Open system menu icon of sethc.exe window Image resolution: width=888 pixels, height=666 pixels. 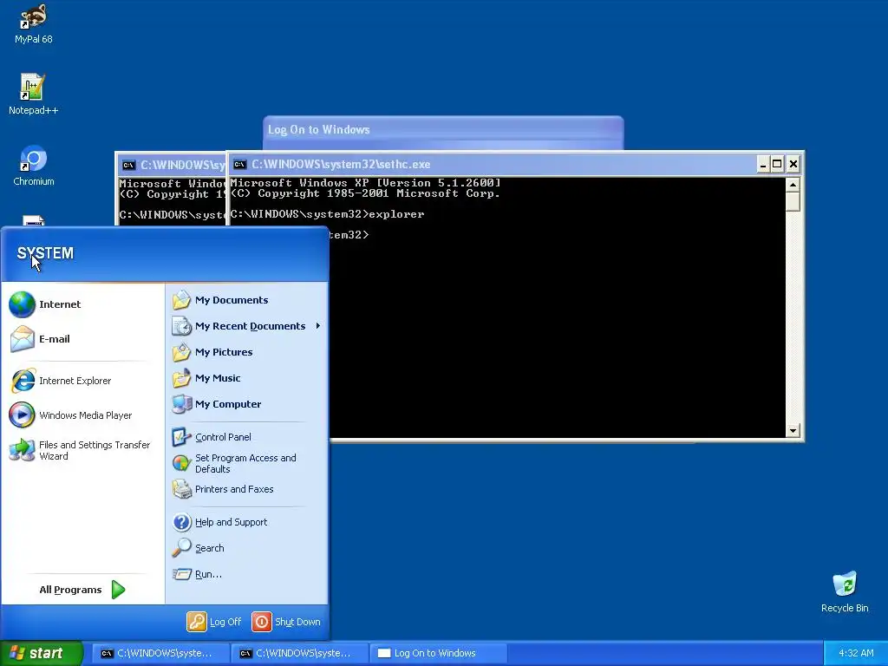click(x=239, y=164)
